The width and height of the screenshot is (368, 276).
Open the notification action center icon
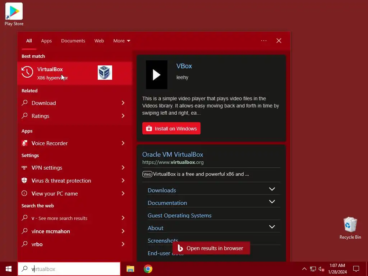click(356, 269)
